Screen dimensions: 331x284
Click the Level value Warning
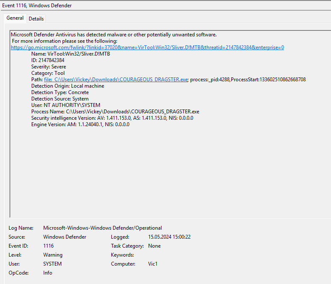[x=53, y=255]
